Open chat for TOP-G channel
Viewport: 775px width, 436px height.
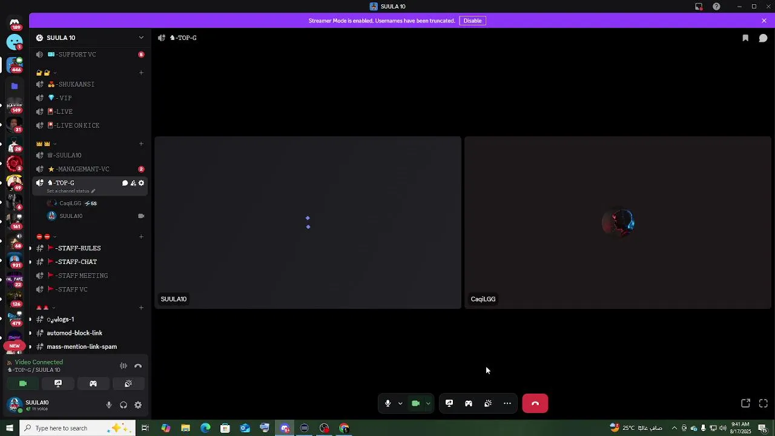(x=125, y=183)
